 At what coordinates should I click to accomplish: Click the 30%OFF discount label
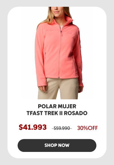(87, 128)
